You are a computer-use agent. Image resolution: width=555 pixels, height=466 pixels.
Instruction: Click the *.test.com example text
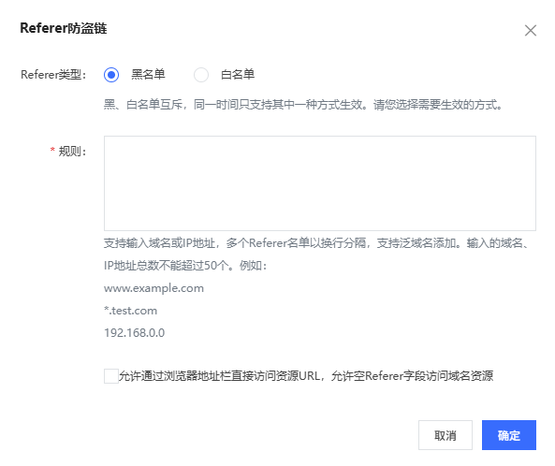(x=131, y=311)
